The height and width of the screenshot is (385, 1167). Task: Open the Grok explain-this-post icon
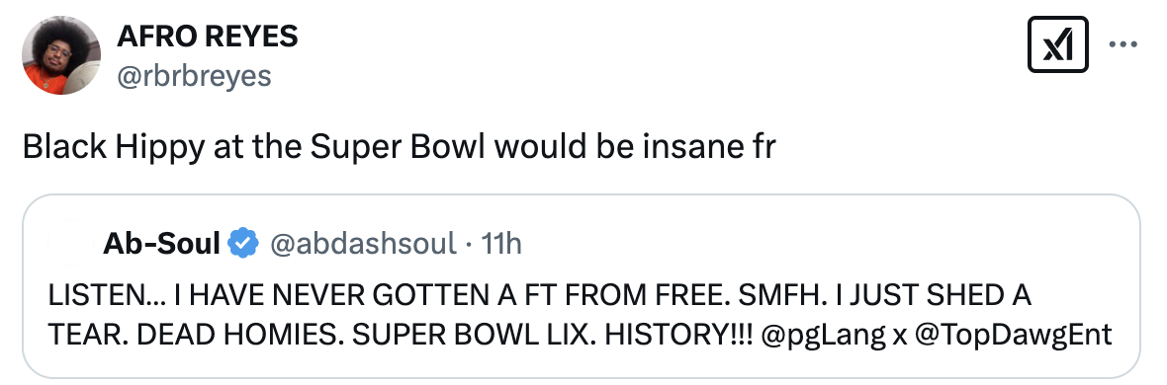[1057, 45]
